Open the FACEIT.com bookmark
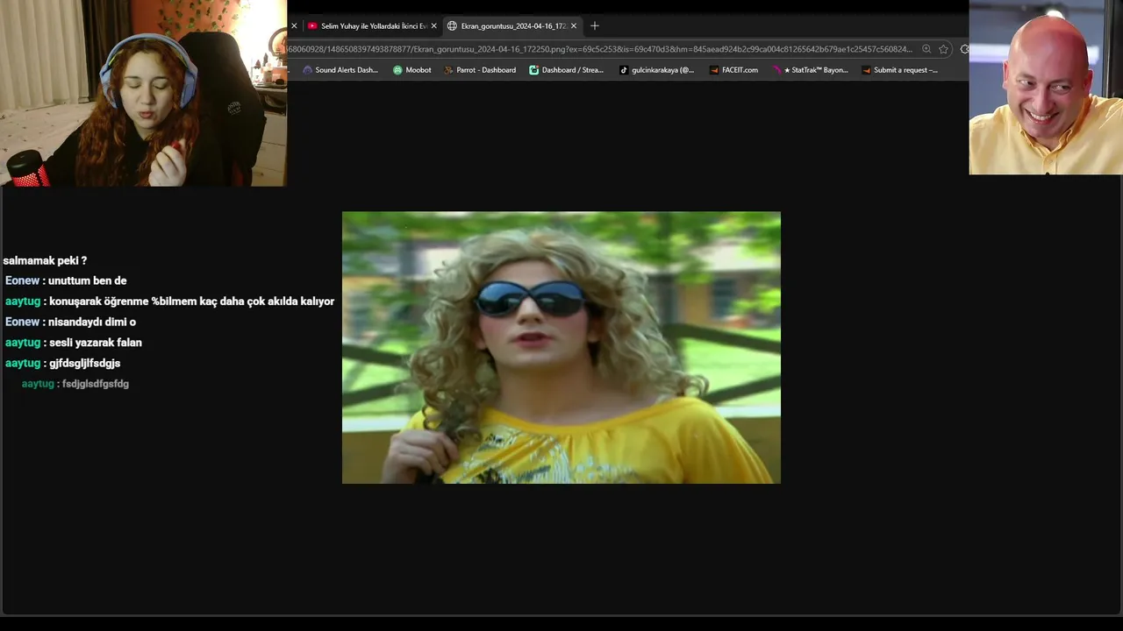 point(733,70)
